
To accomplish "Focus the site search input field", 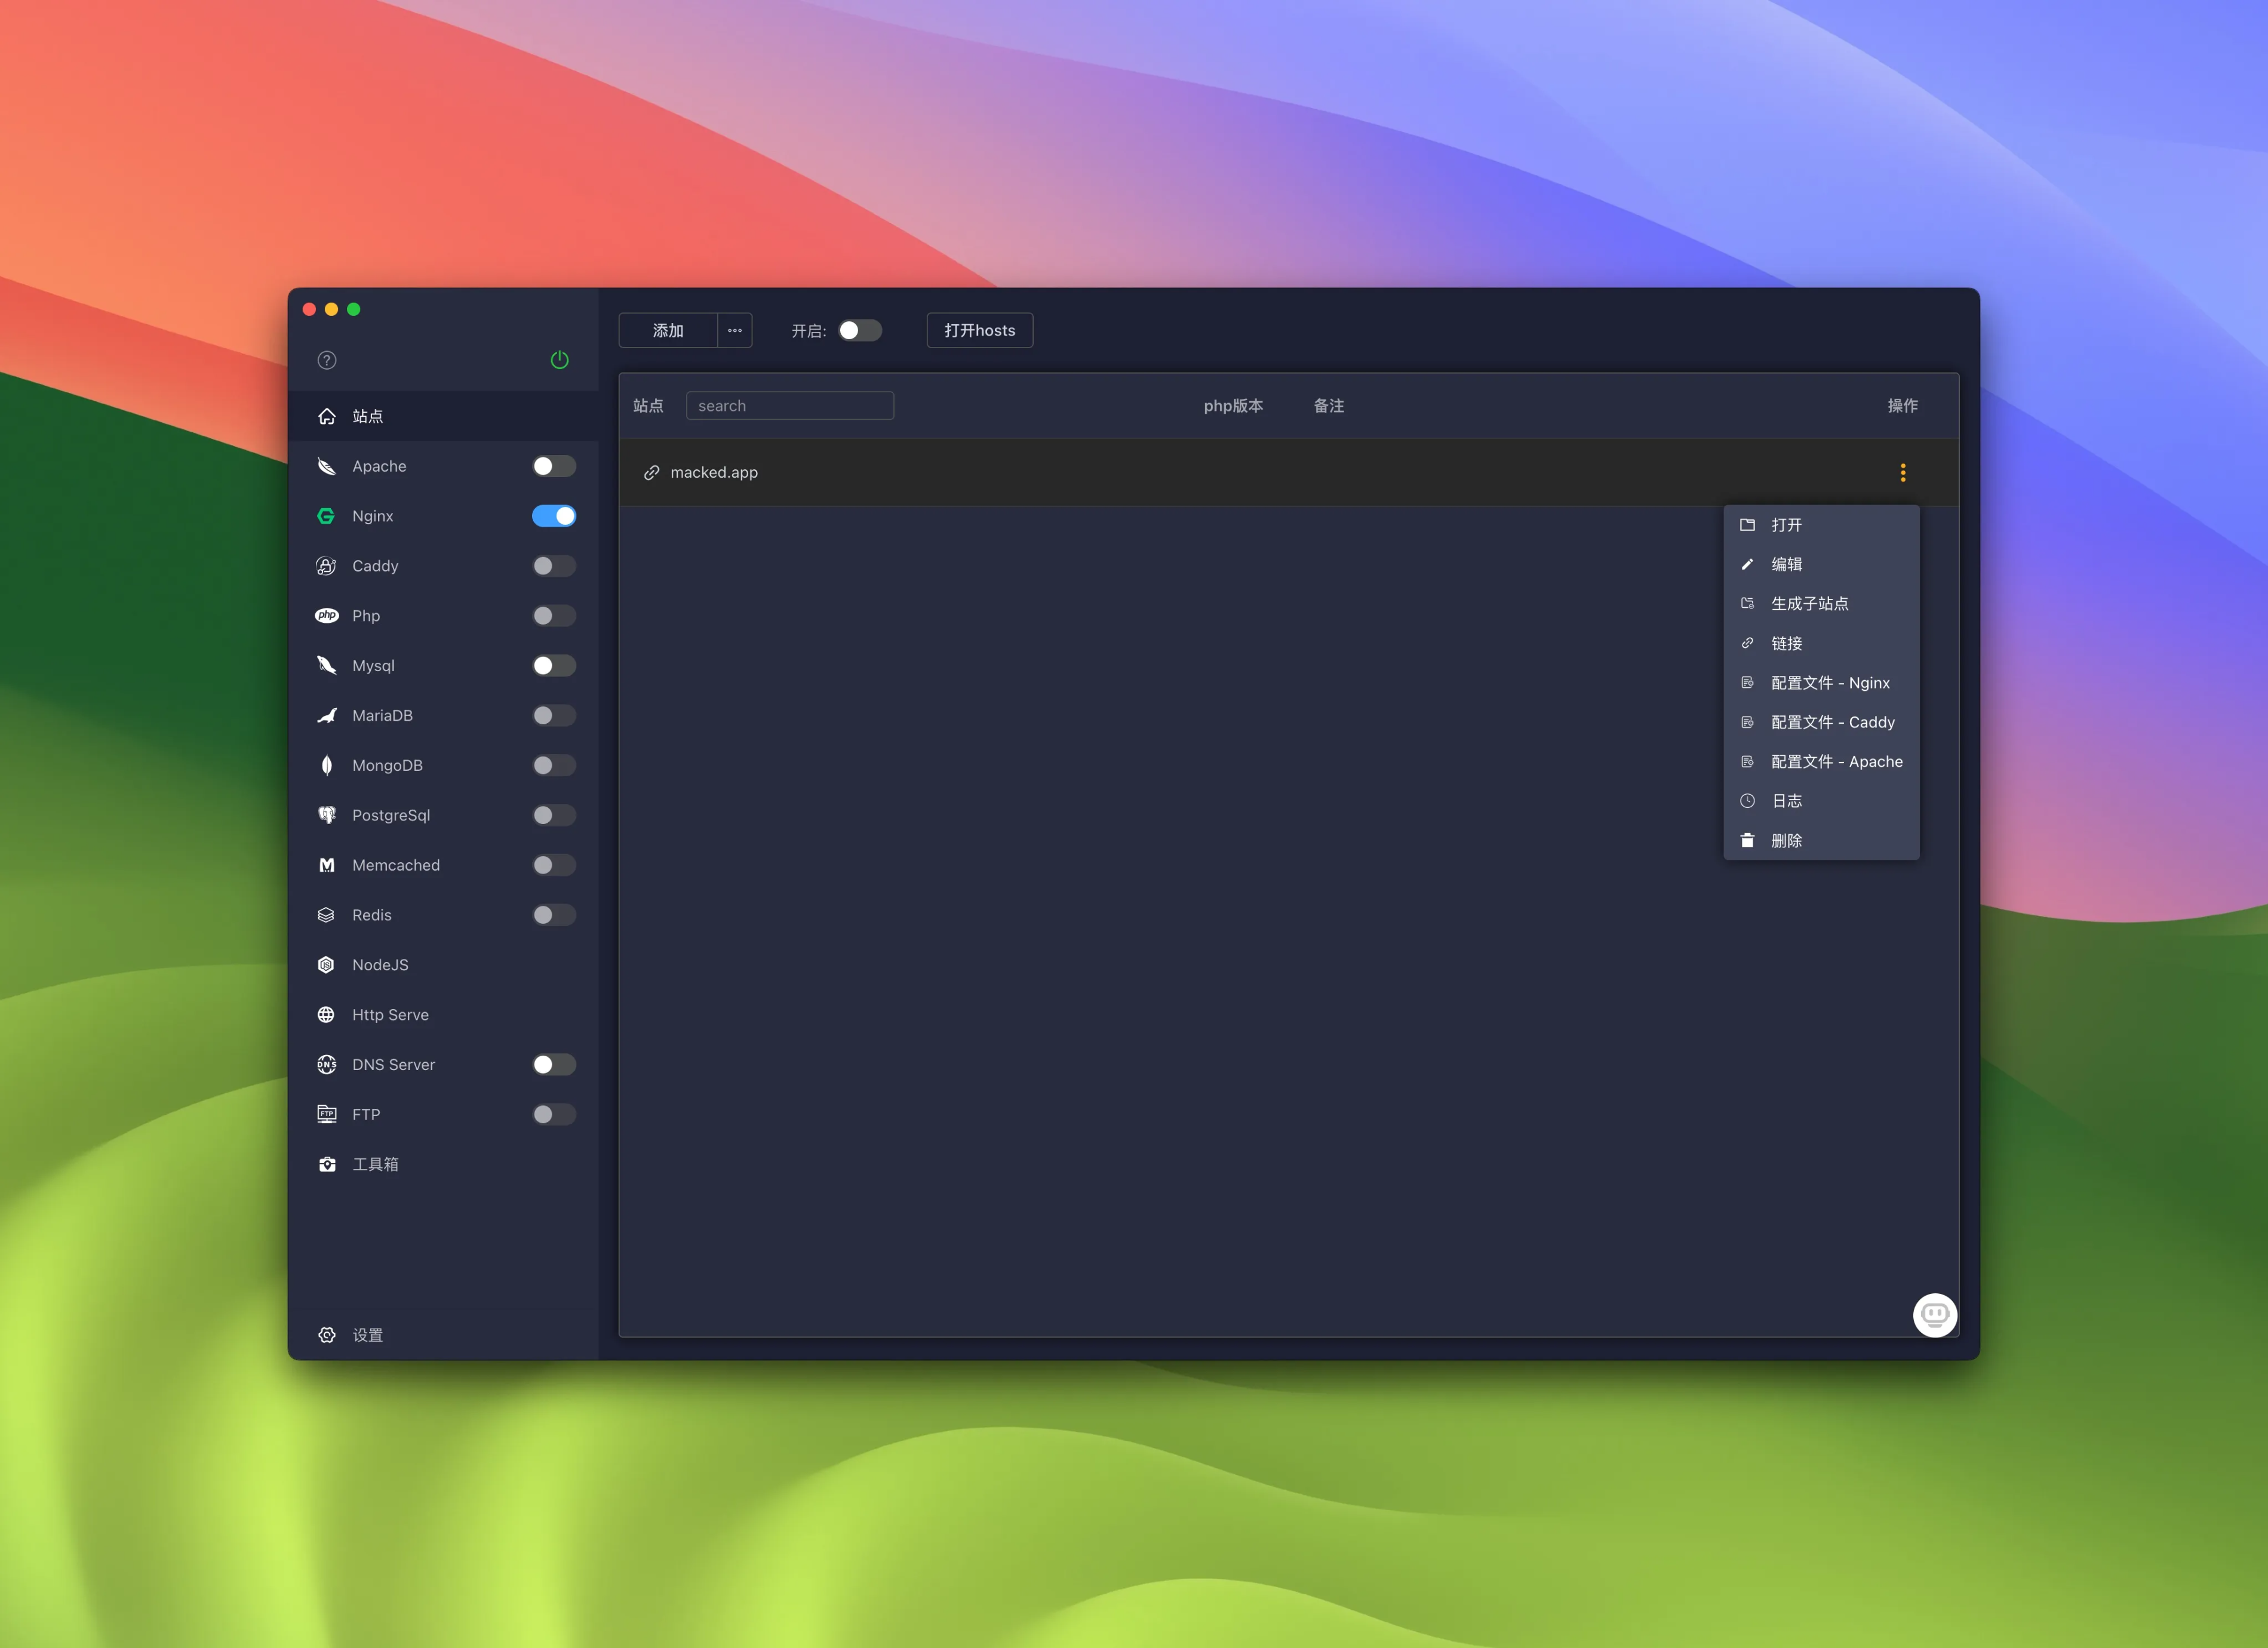I will [790, 406].
